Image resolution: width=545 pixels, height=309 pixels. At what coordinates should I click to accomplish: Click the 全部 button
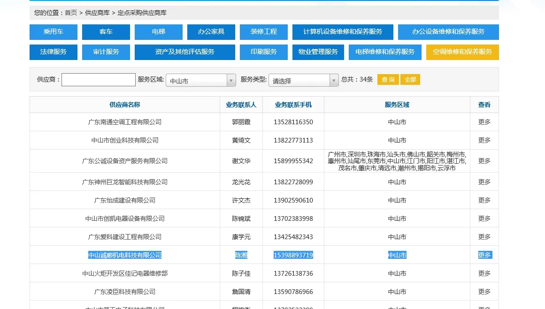pos(410,80)
